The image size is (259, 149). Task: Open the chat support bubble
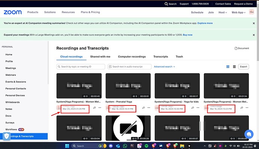[x=249, y=134]
